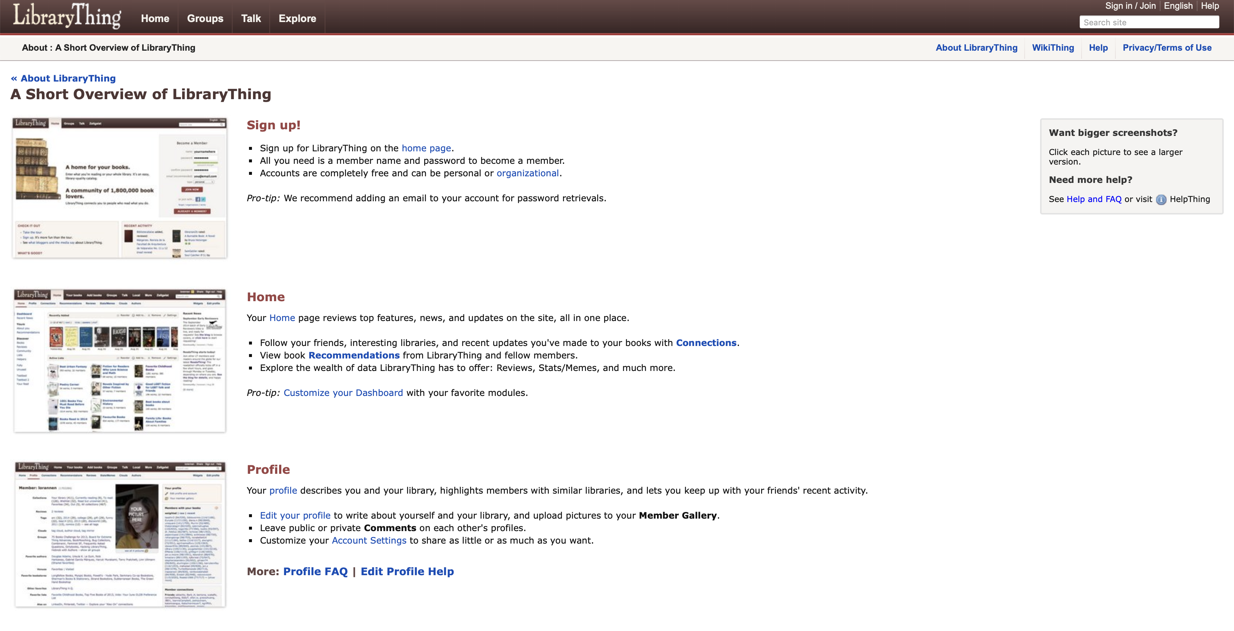This screenshot has width=1234, height=631.
Task: Click the 'Profile' section heading
Action: coord(268,469)
